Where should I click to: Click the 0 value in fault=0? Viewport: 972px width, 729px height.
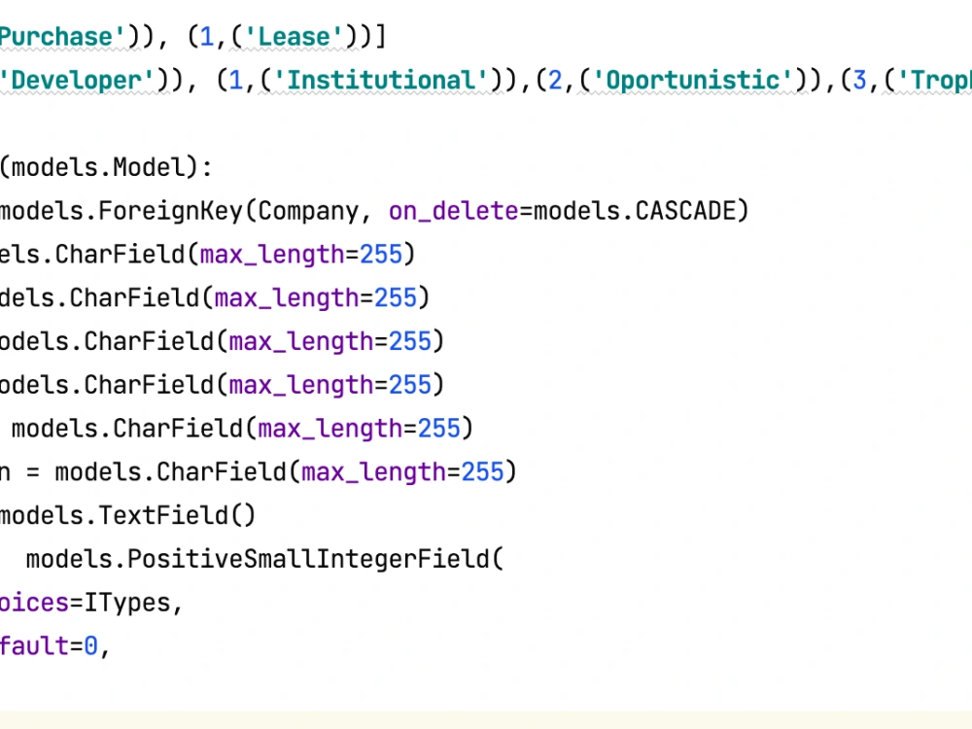(91, 646)
